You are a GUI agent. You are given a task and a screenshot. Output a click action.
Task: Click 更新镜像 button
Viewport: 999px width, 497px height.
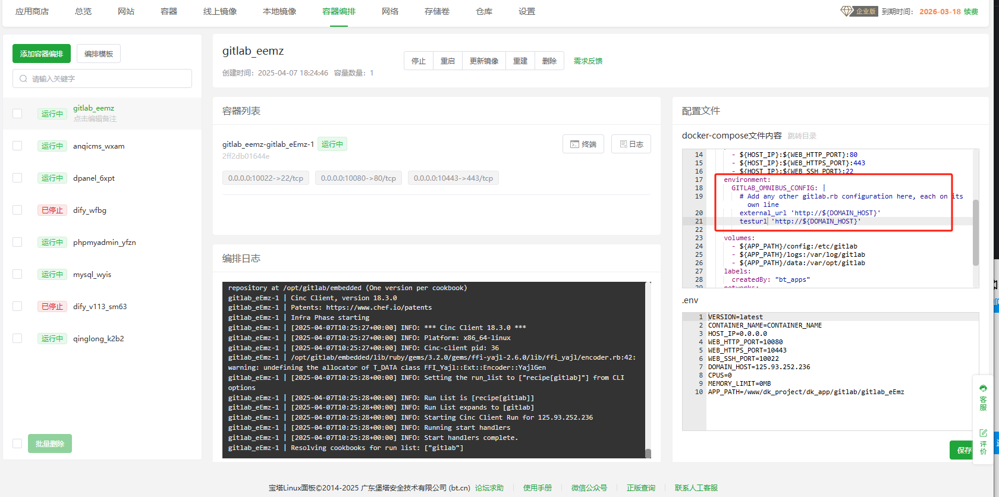484,61
